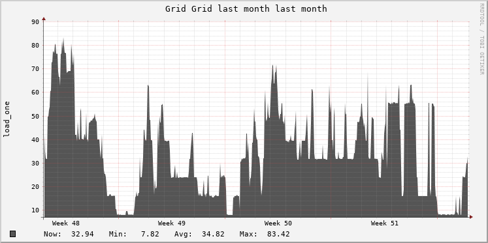Click the 50 tick on the y-axis
Viewport: 488px width, 243px height.
[x=35, y=116]
